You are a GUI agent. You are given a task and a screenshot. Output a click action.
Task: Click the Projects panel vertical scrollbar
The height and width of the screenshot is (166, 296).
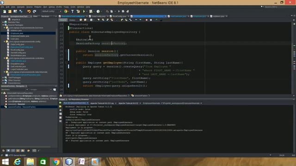click(x=56, y=39)
